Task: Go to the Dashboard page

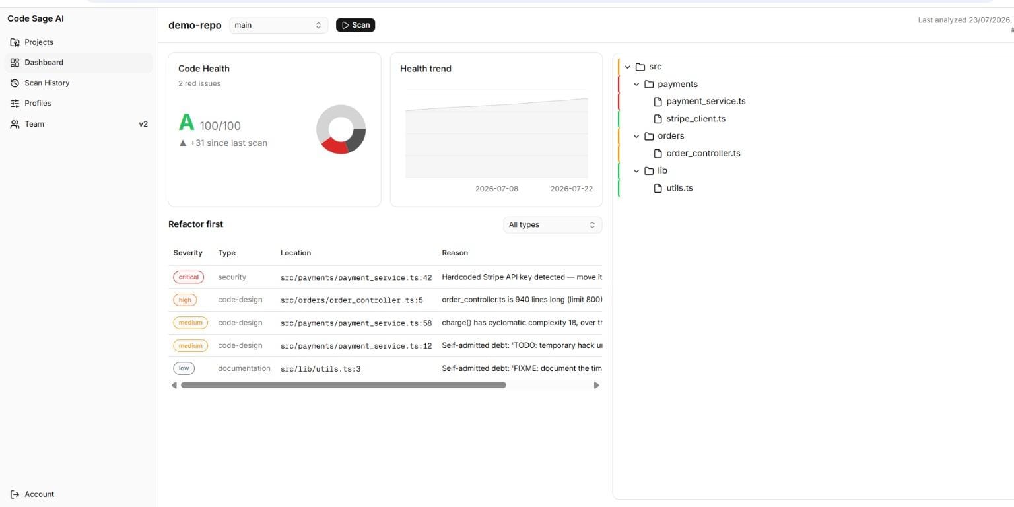Action: point(79,63)
